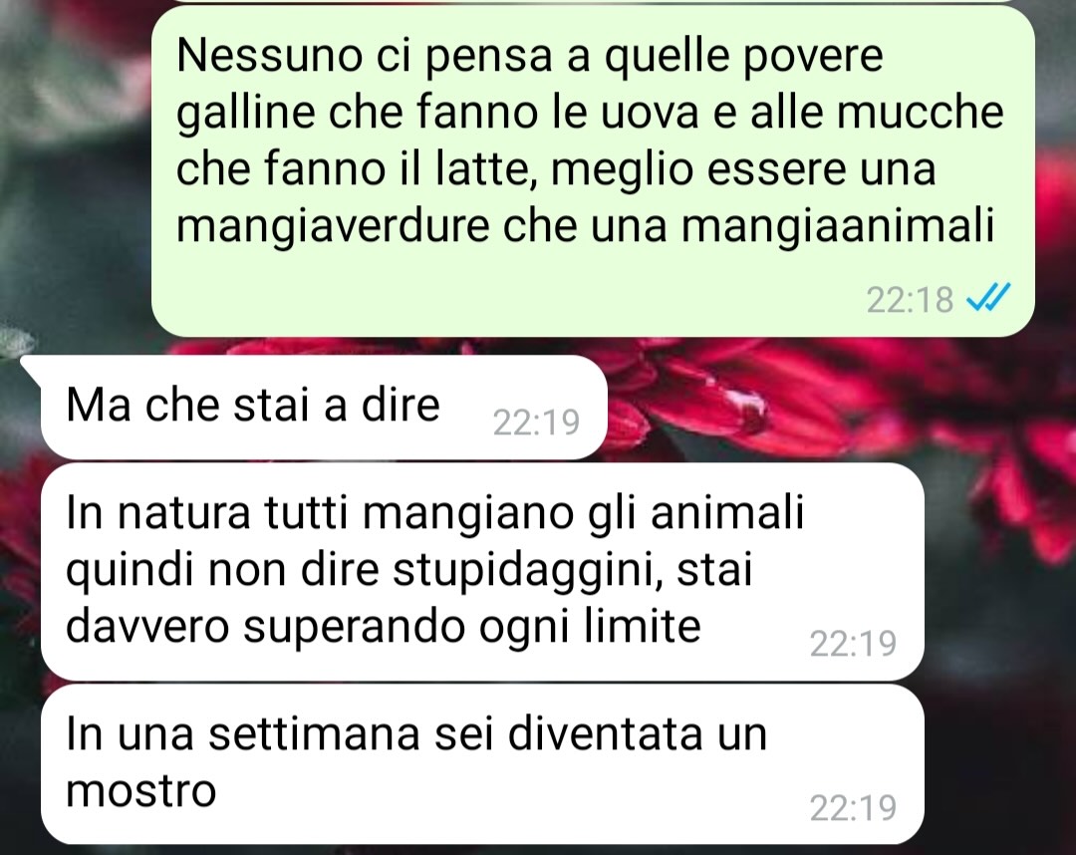Tap 'davvero superando ogni limite' text line
Screen dimensions: 1076x855
point(384,627)
